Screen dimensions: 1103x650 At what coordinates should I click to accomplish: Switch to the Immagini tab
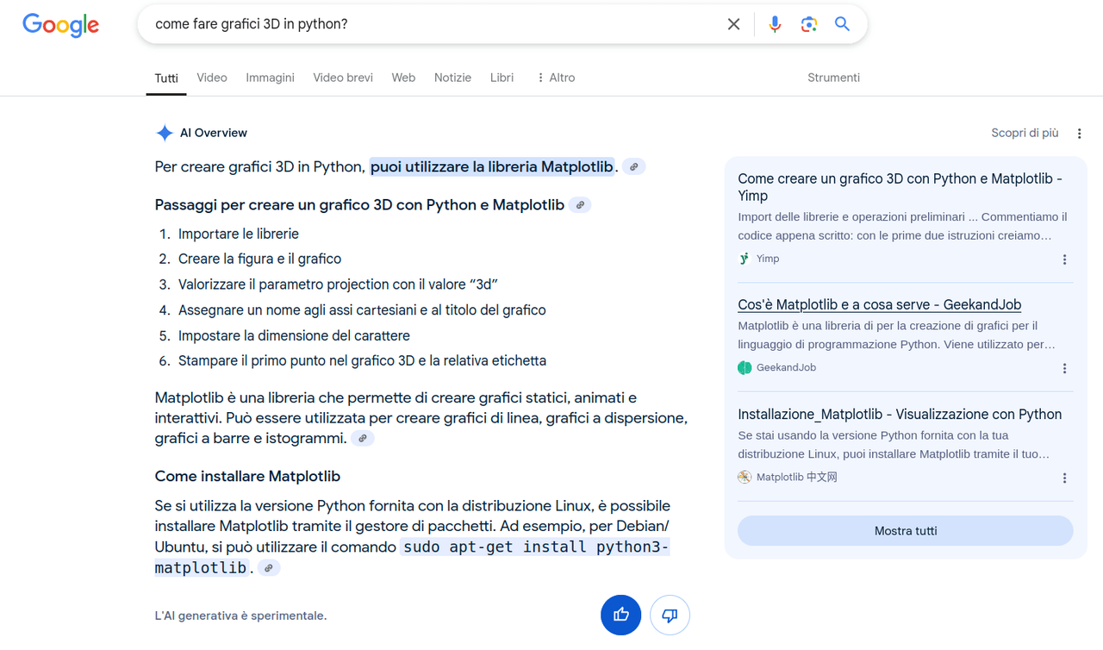270,78
